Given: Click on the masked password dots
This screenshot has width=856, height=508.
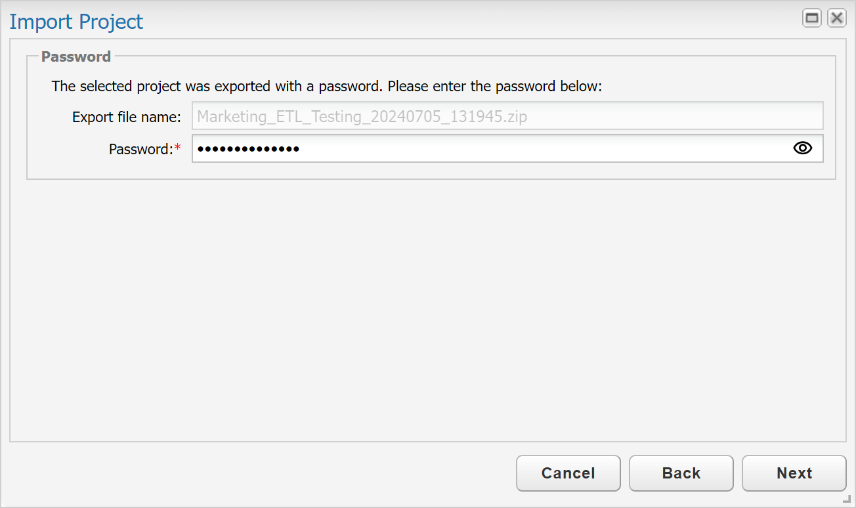Looking at the screenshot, I should (248, 149).
